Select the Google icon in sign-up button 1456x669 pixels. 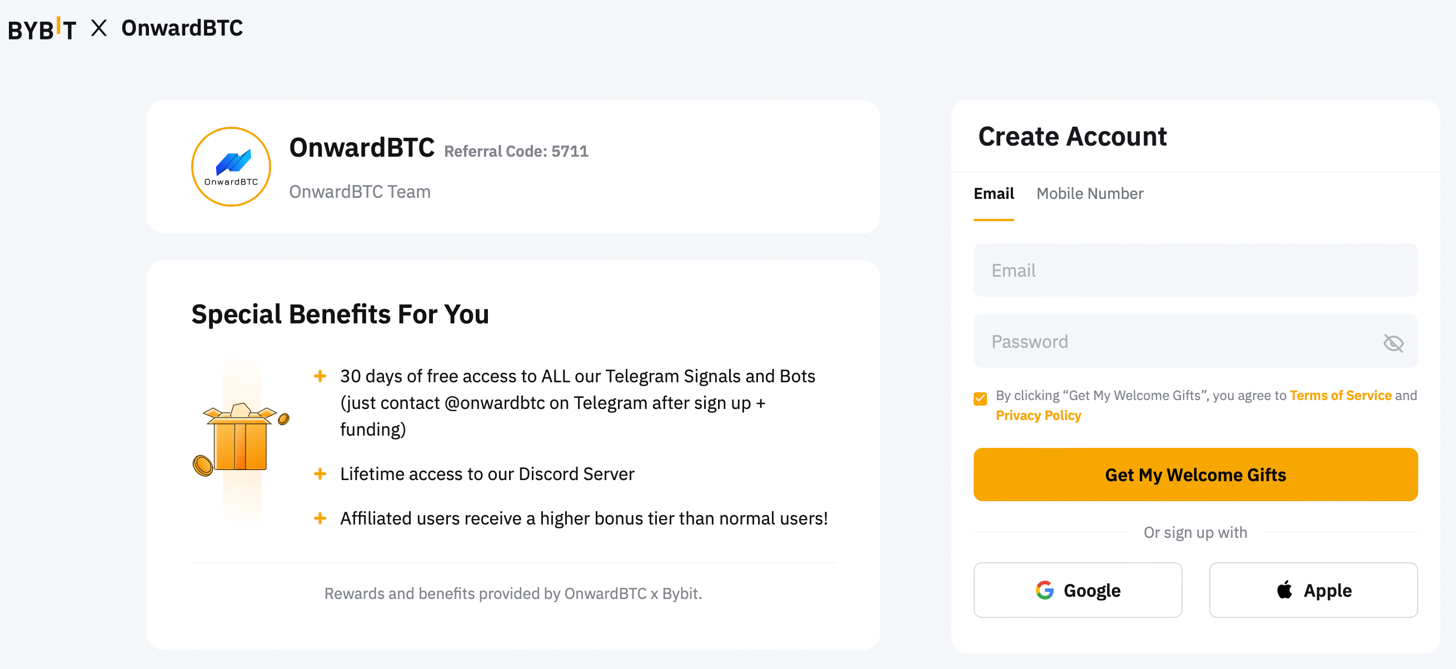[x=1045, y=590]
